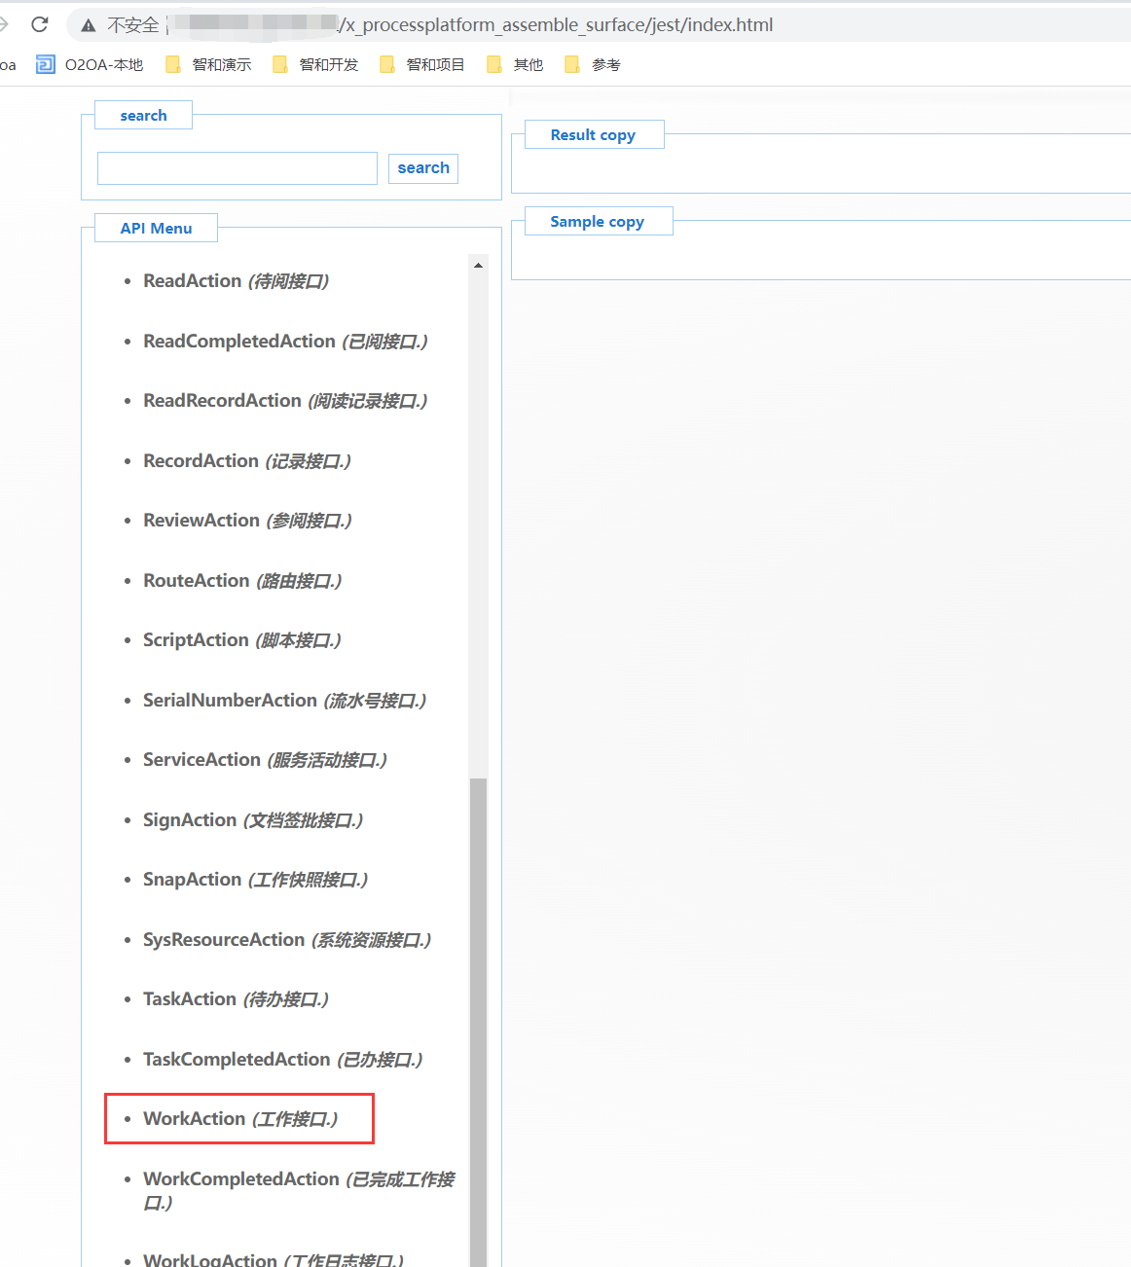This screenshot has height=1267, width=1131.
Task: Select SignAction (文档签批接口) item
Action: [253, 820]
